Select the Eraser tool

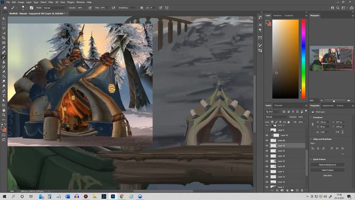pos(4,72)
